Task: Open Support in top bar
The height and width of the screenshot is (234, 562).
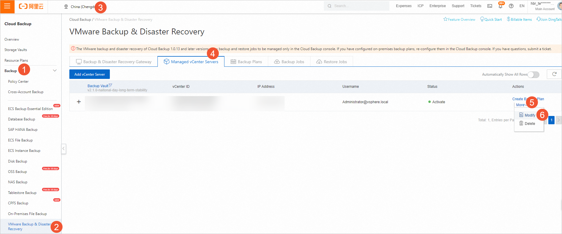Action: (x=458, y=6)
